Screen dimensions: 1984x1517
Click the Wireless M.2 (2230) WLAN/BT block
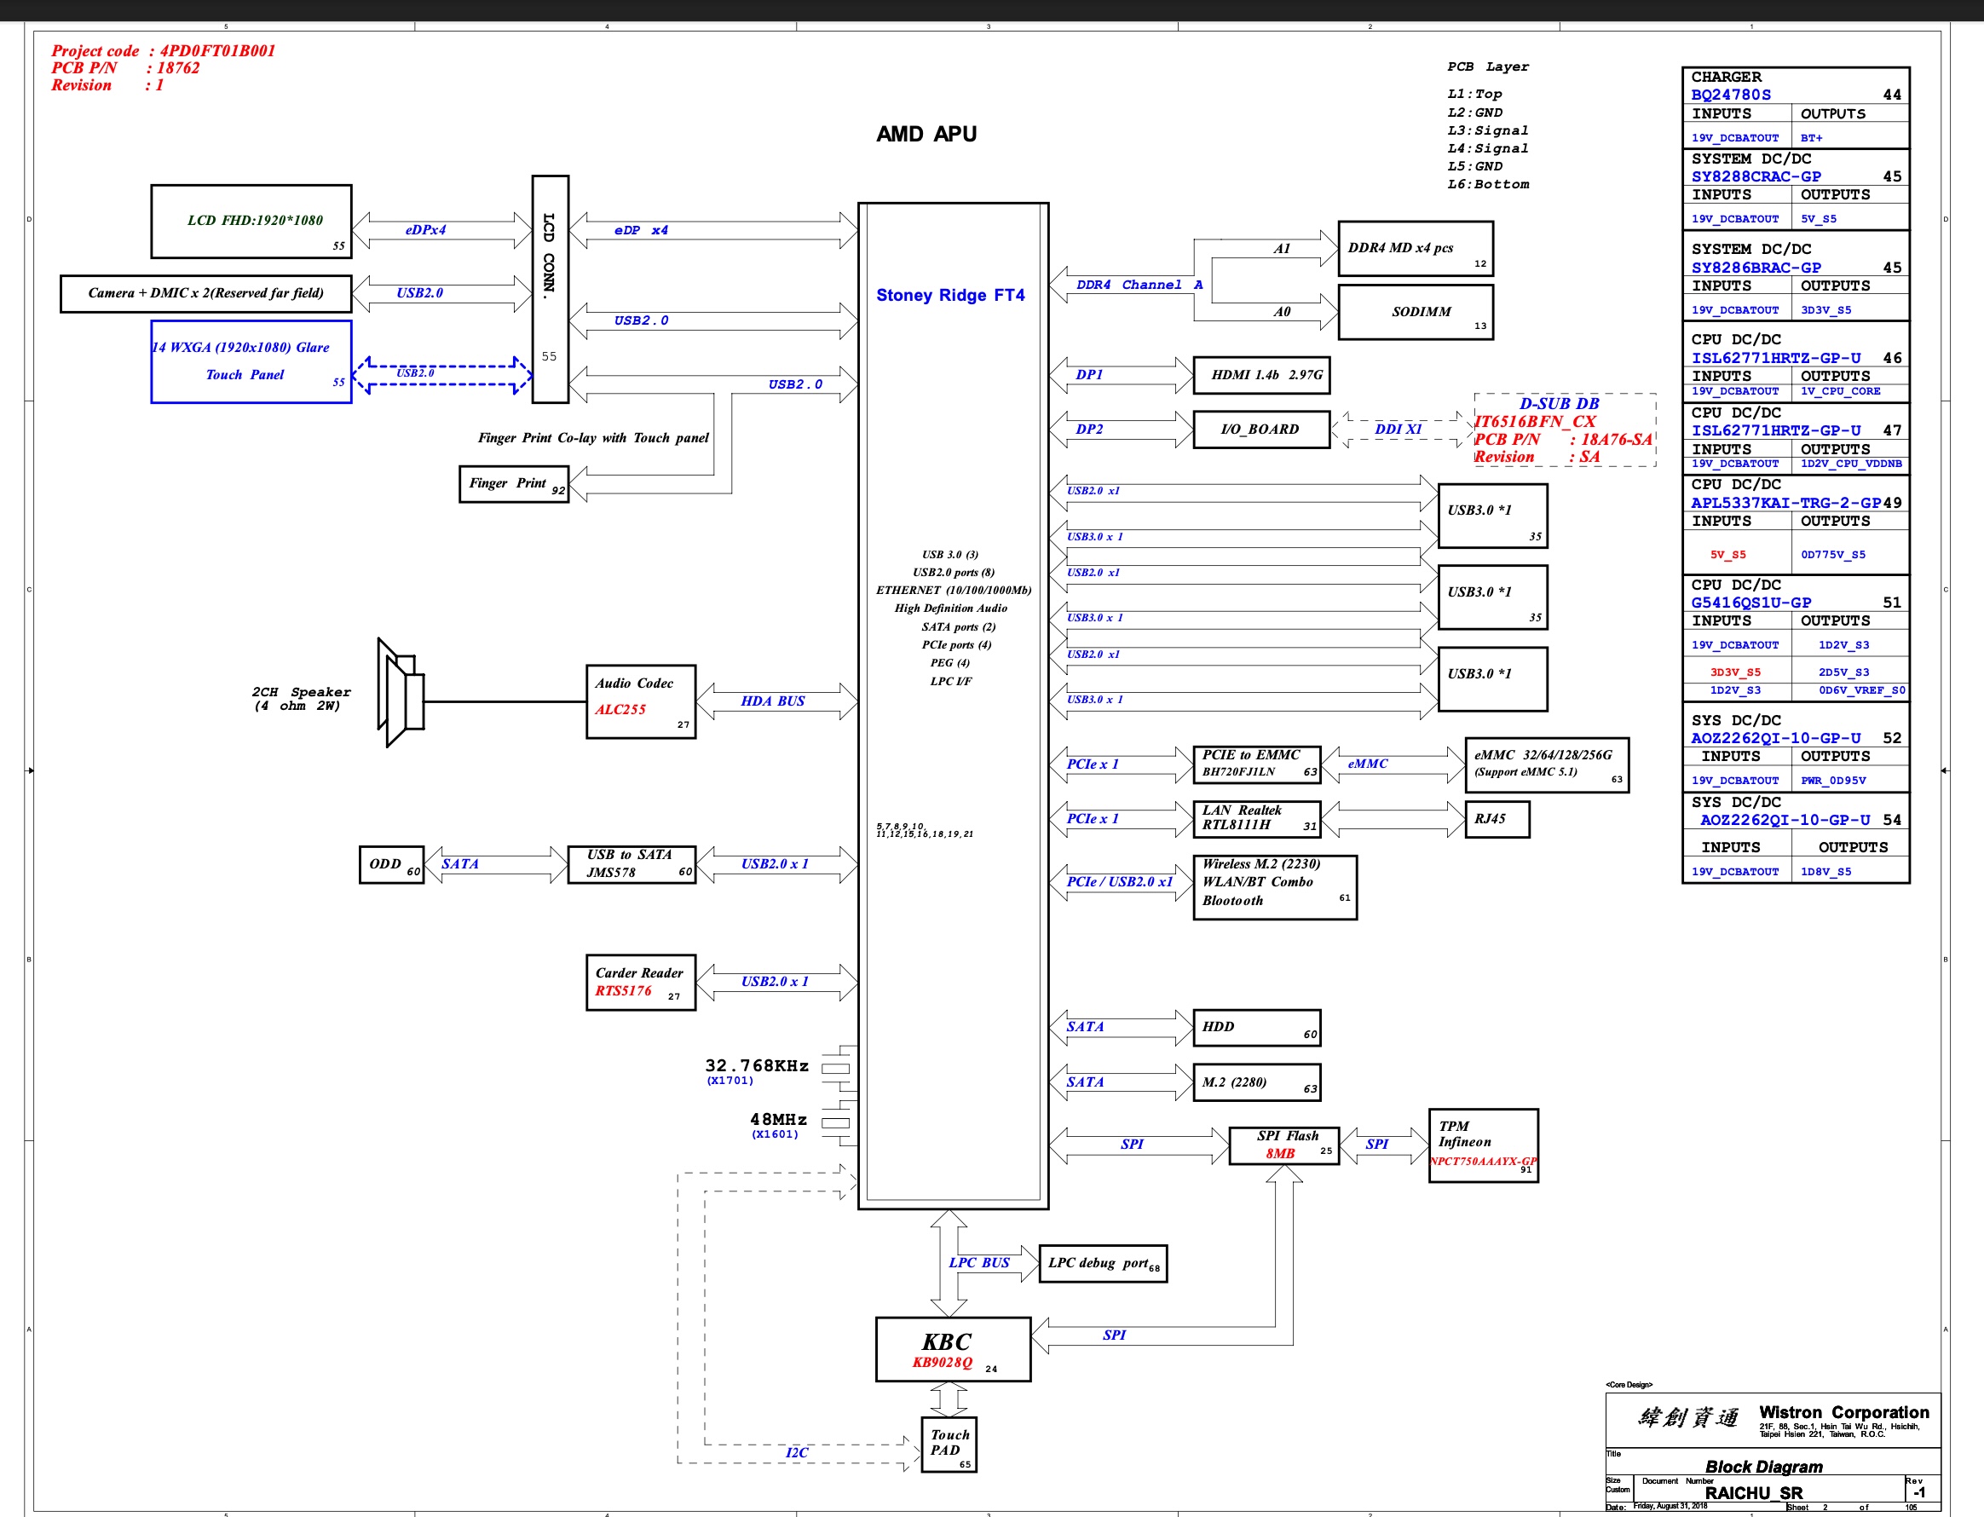1274,888
